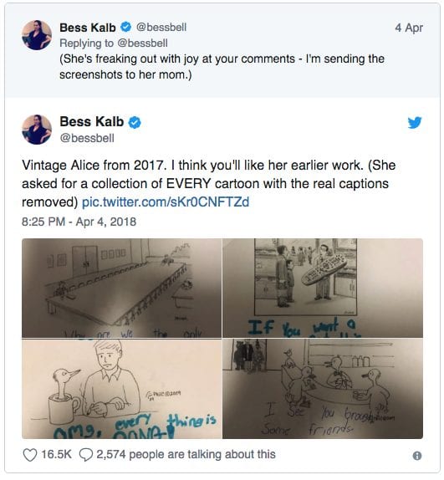Open the 8:25 PM - Apr 4, 2018 timestamp
Viewport: 444px width, 480px height.
[79, 222]
